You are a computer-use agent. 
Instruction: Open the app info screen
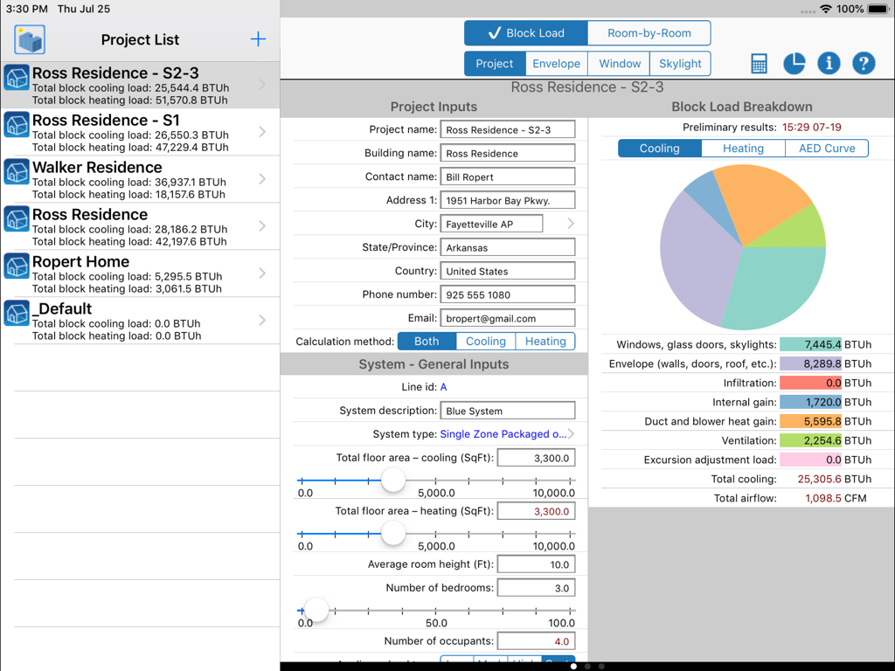pos(829,63)
